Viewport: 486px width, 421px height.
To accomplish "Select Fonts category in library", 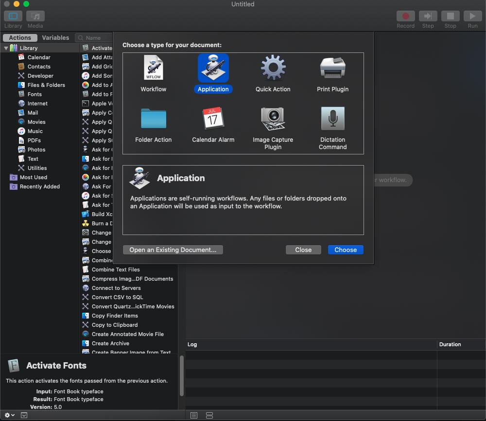I will pyautogui.click(x=35, y=95).
